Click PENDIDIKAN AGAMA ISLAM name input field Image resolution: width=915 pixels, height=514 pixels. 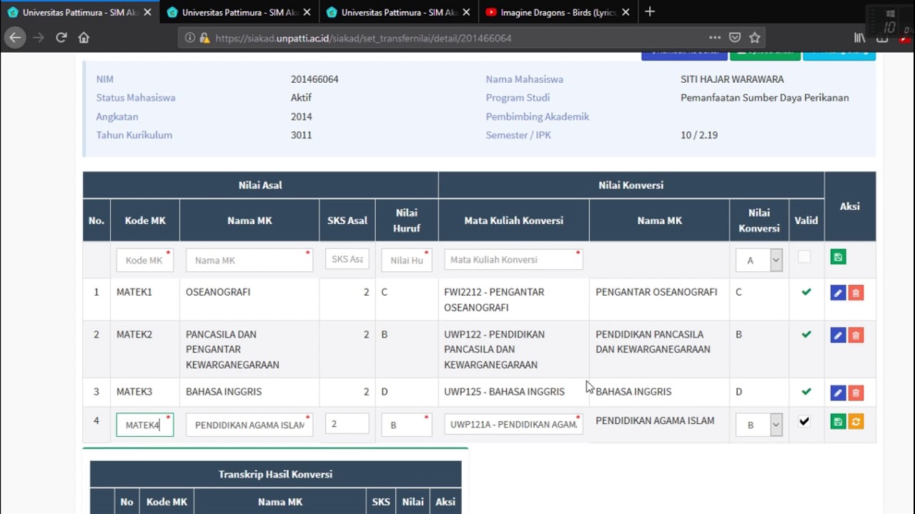pos(249,425)
